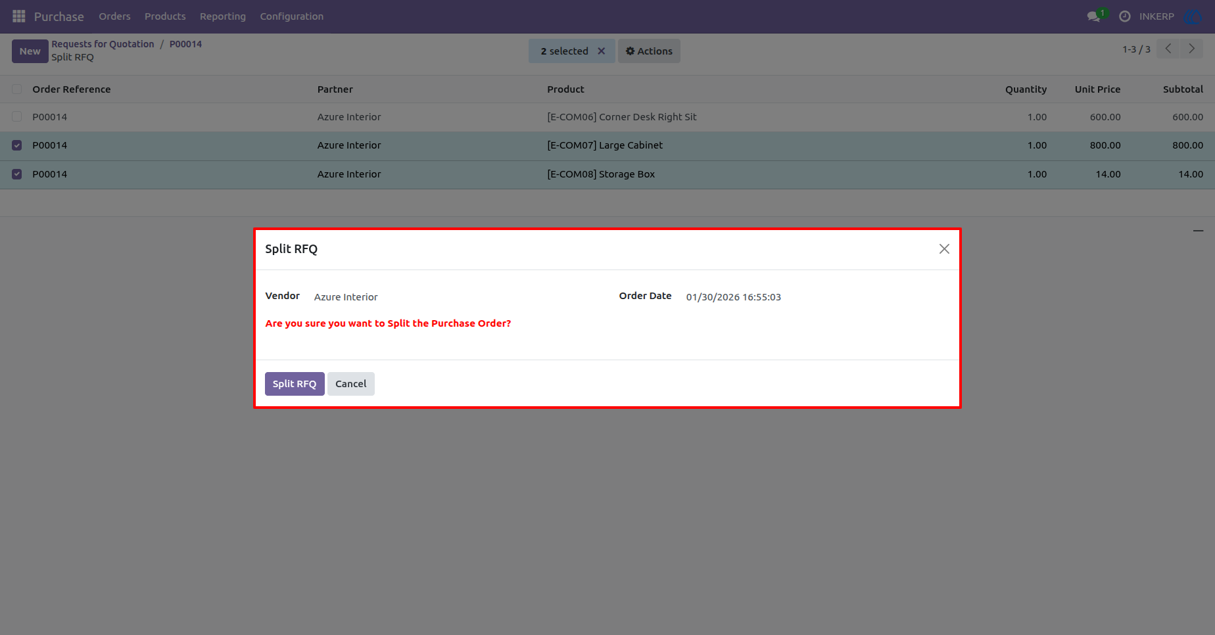
Task: Go to next page arrow
Action: (x=1191, y=49)
